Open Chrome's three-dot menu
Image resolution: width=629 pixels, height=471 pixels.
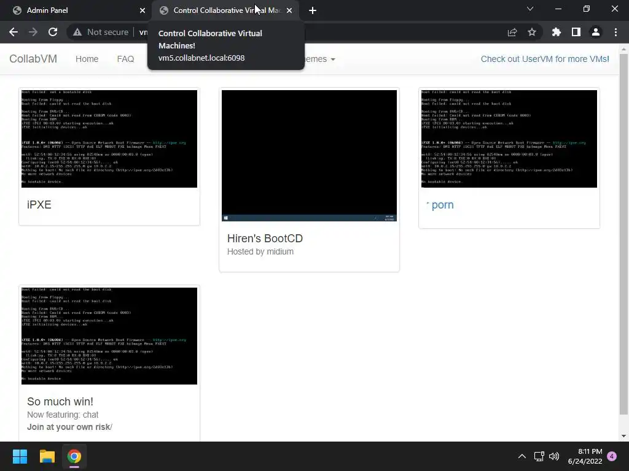[615, 32]
